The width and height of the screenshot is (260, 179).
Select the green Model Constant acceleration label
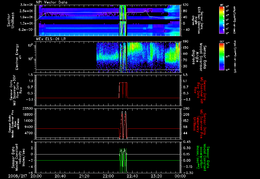tap(203, 157)
